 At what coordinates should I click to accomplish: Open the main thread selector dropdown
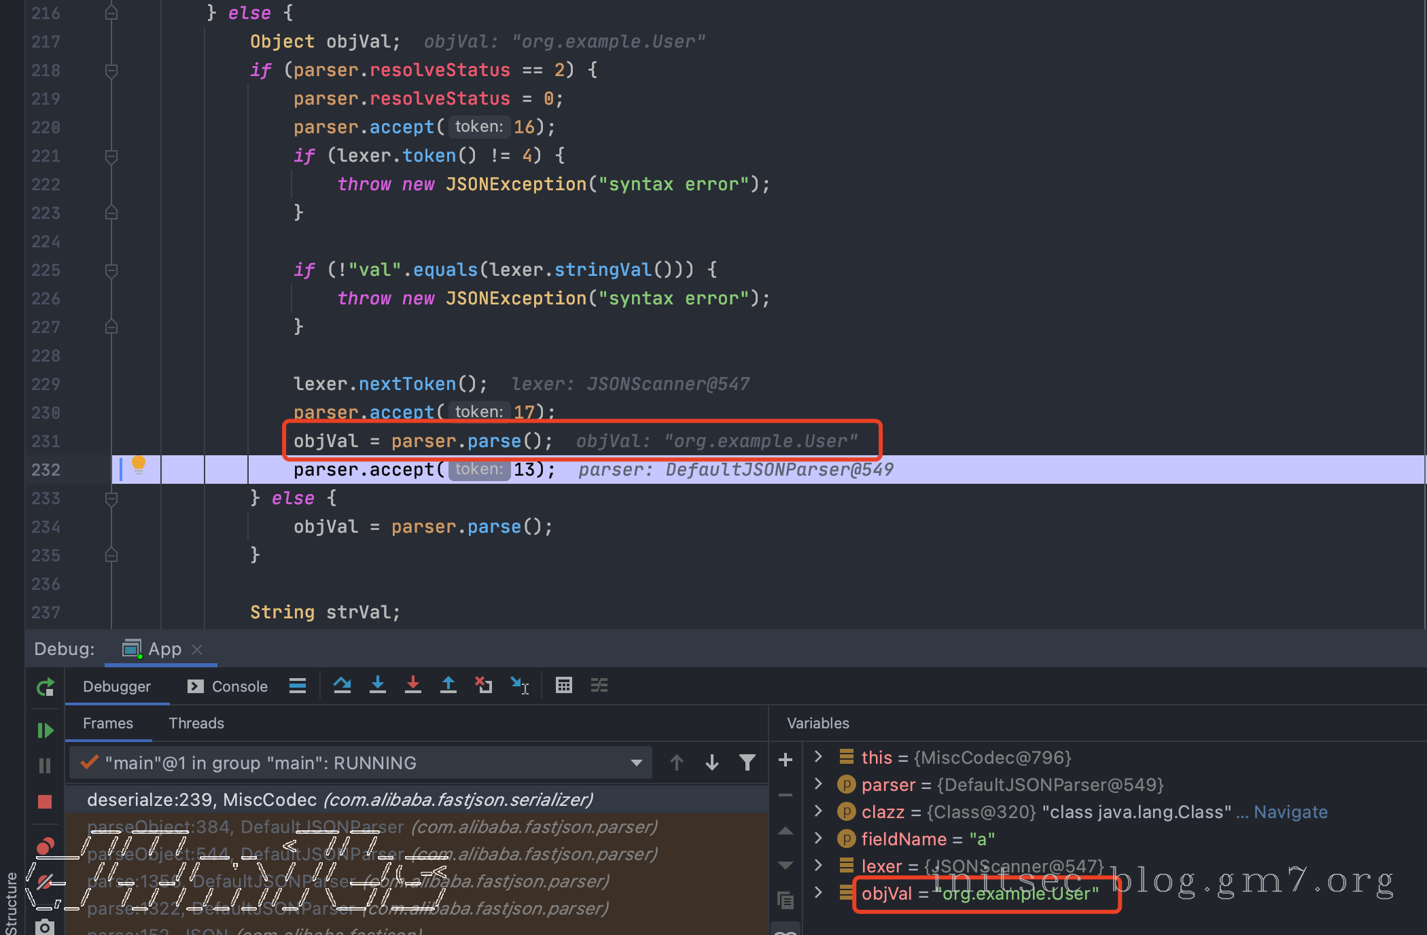[636, 762]
